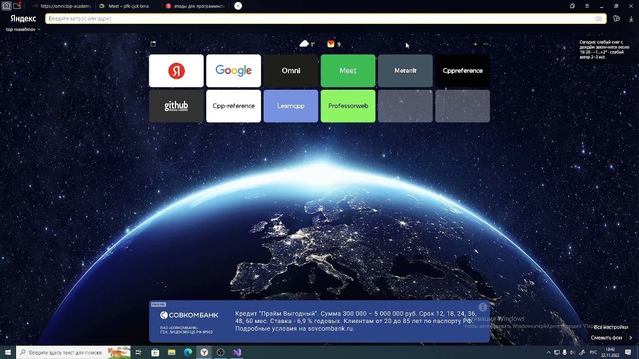Image resolution: width=639 pixels, height=359 pixels.
Task: Click the Яндекс logo
Action: [x=23, y=18]
